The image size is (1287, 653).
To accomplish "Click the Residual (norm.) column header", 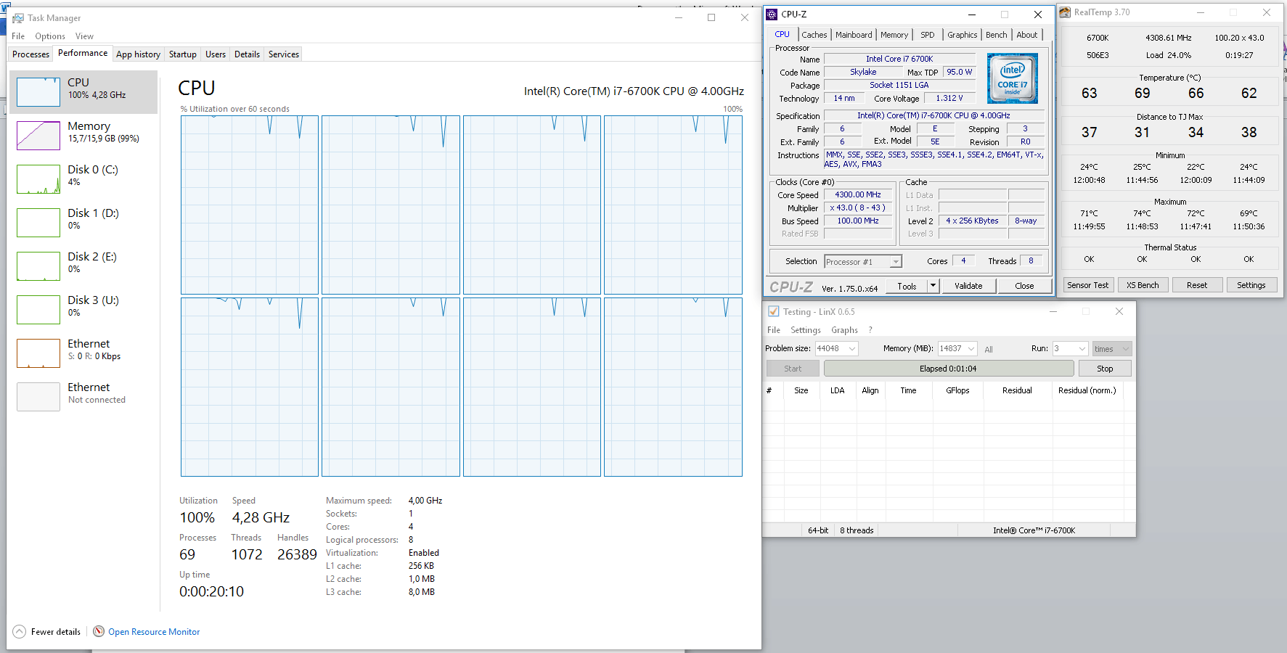I will click(x=1087, y=390).
